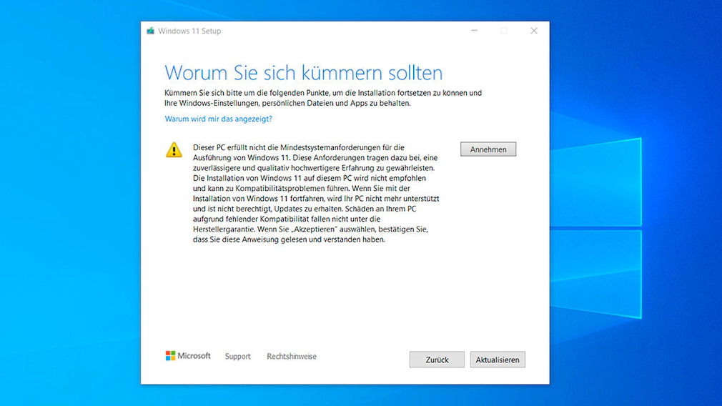Click the yellow warning triangle icon

pos(174,149)
